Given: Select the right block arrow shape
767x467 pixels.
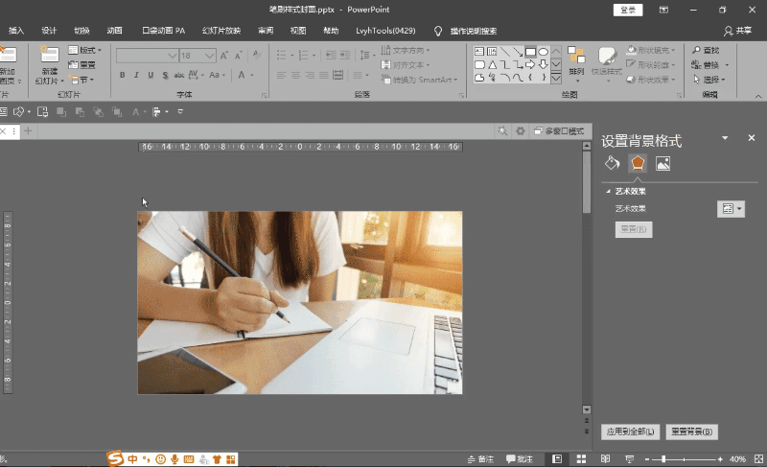Looking at the screenshot, I should [530, 64].
